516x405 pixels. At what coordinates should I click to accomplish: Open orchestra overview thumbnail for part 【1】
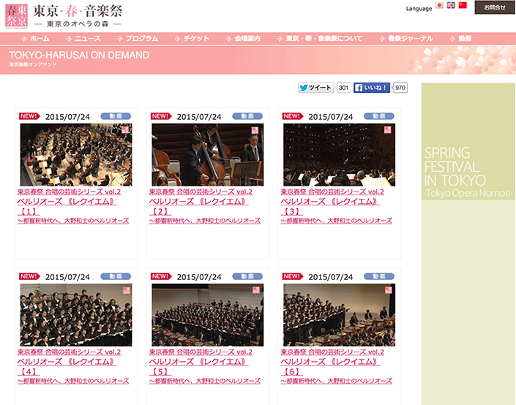point(76,155)
